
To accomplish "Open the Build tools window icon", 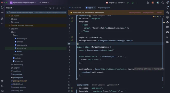I will [2, 81].
